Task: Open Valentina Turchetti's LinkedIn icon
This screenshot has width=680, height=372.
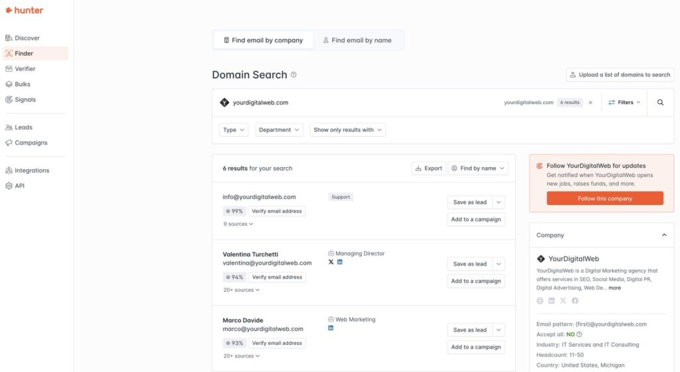Action: coord(339,262)
